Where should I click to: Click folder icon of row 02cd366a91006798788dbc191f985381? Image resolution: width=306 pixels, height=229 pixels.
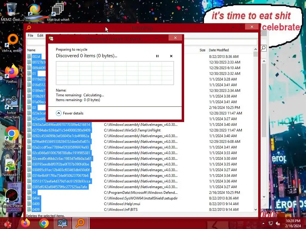click(29, 153)
